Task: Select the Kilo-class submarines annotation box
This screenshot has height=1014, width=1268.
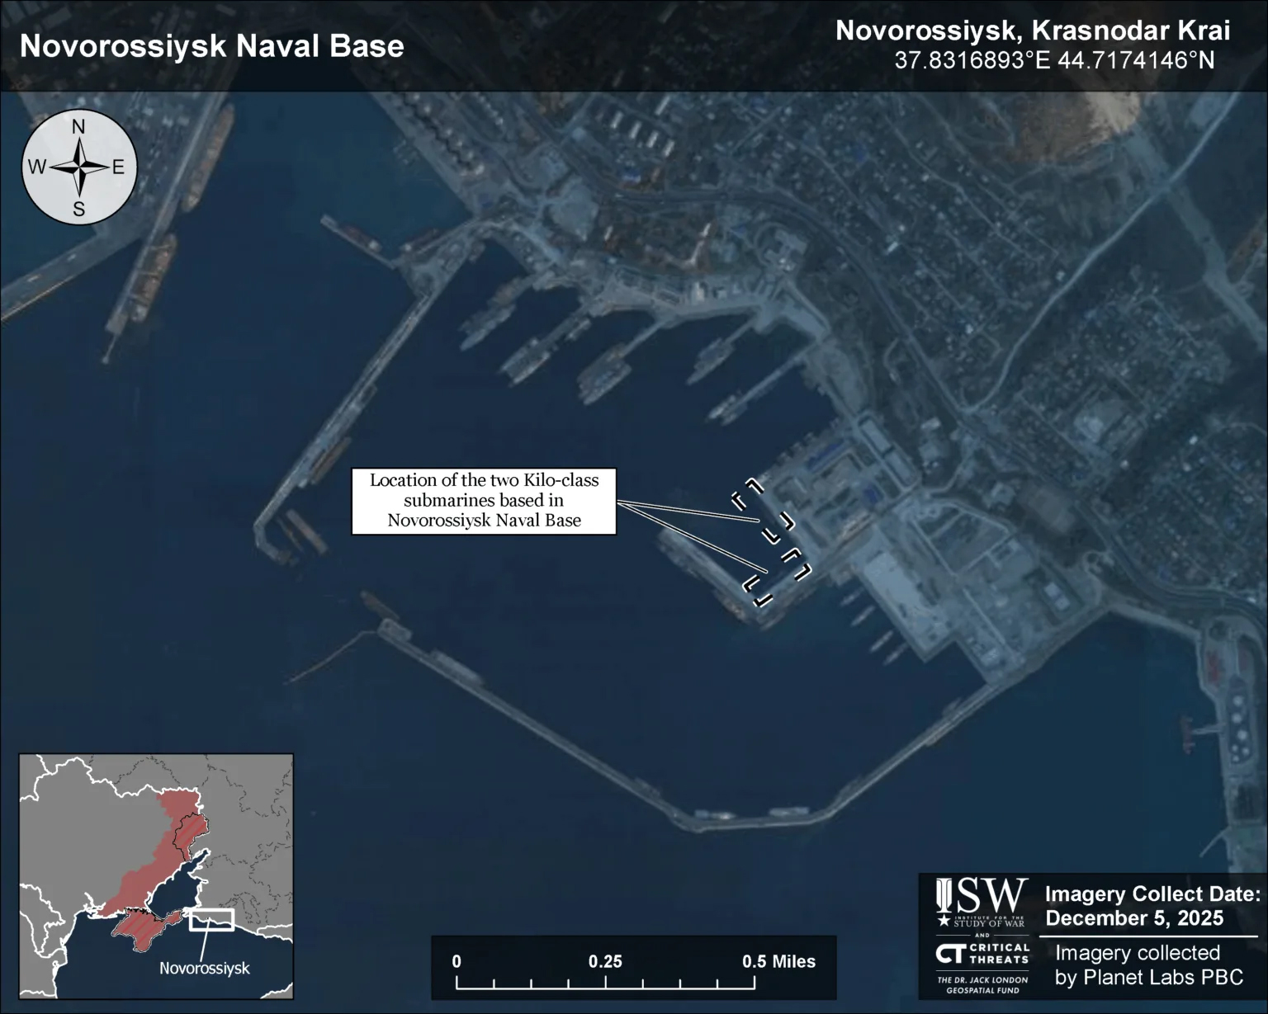Action: click(x=484, y=501)
